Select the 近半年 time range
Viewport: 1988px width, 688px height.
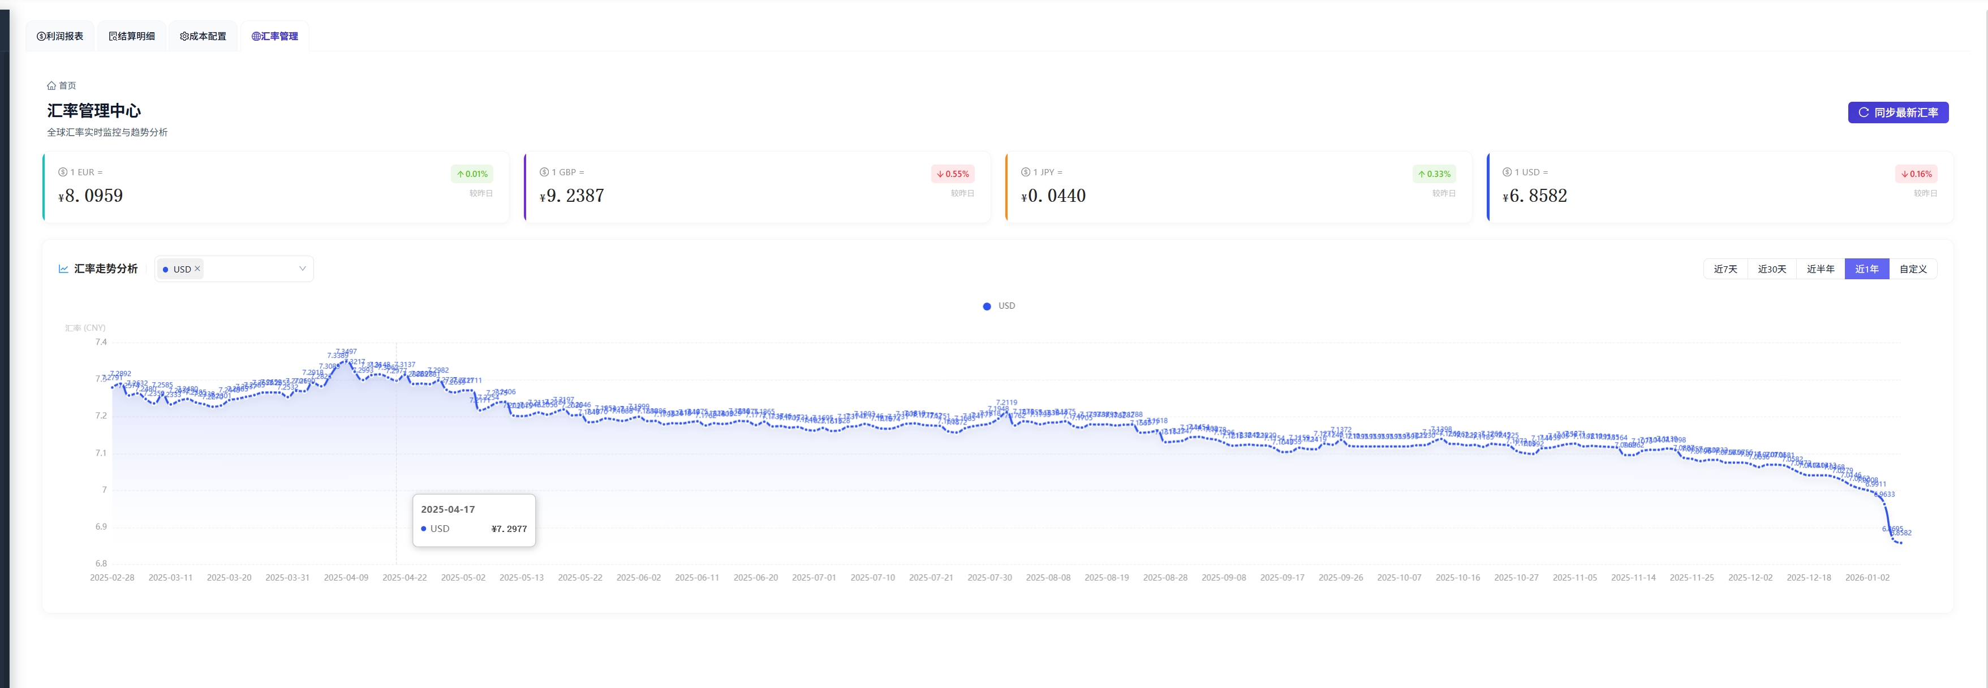1820,269
